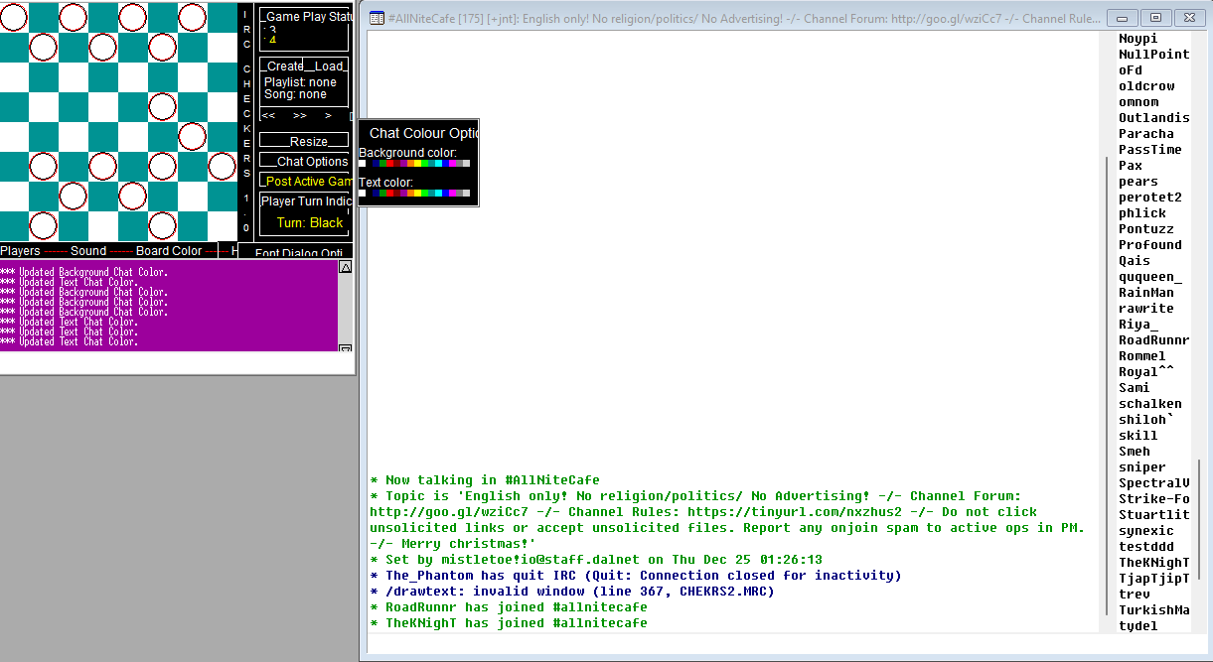Skip to previous song with << control

click(x=268, y=116)
